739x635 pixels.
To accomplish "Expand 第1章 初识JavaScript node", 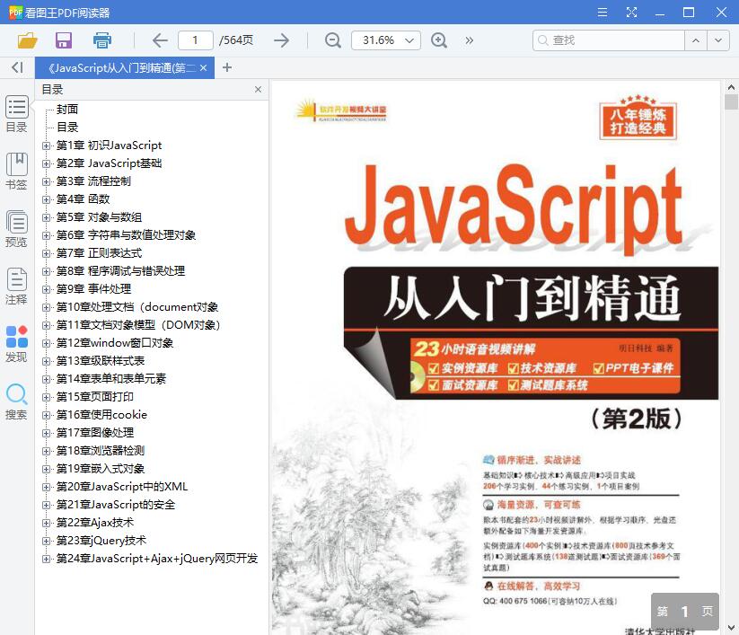I will [46, 146].
